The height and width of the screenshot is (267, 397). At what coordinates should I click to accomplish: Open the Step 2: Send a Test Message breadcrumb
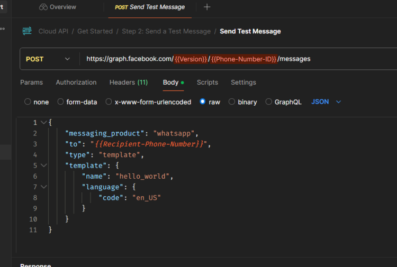166,31
